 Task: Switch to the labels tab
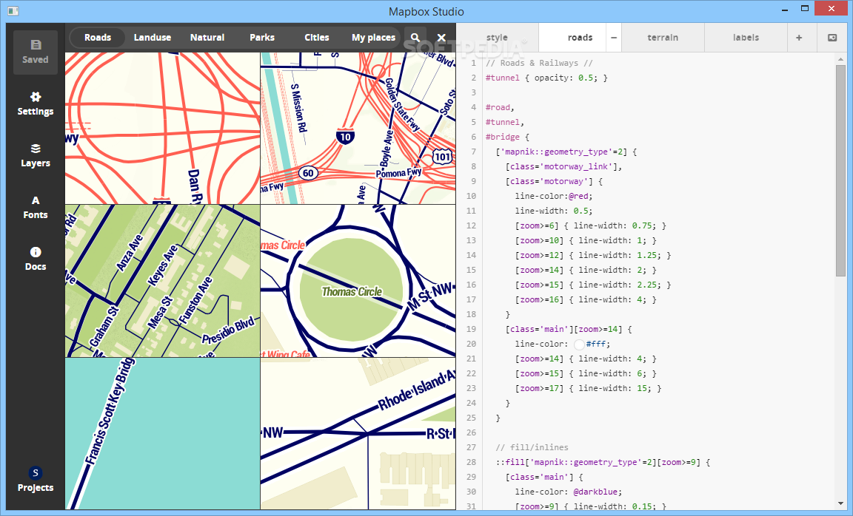click(x=746, y=38)
